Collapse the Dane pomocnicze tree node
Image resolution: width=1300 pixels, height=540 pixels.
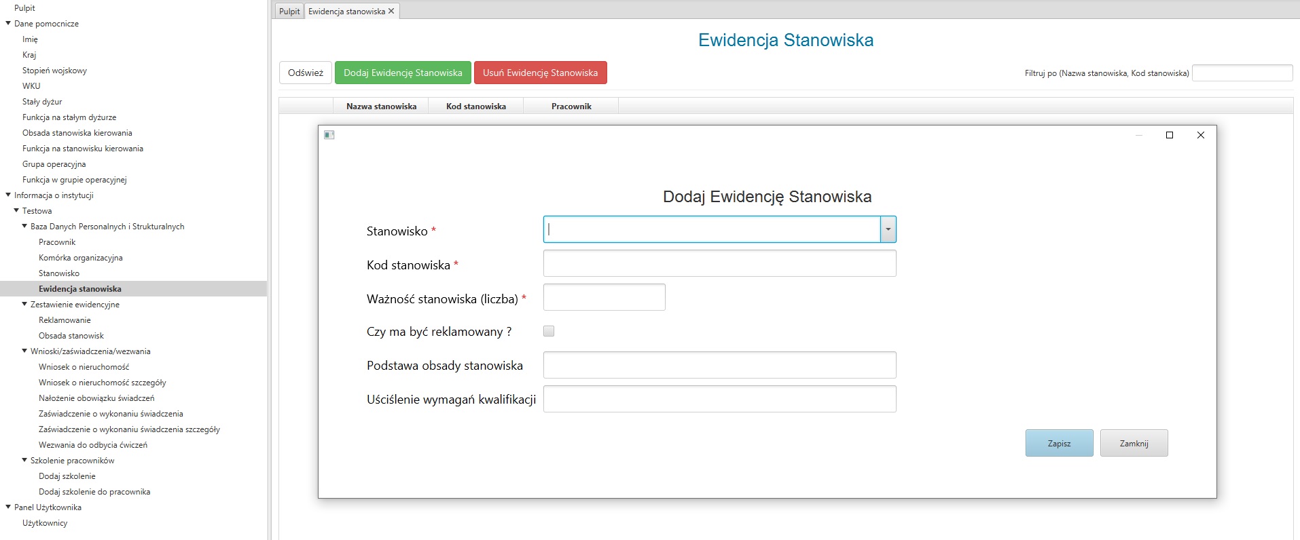8,23
